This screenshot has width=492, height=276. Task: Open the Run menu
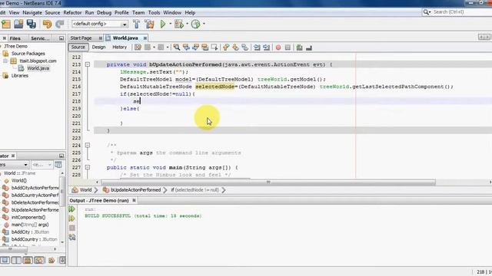click(x=89, y=12)
